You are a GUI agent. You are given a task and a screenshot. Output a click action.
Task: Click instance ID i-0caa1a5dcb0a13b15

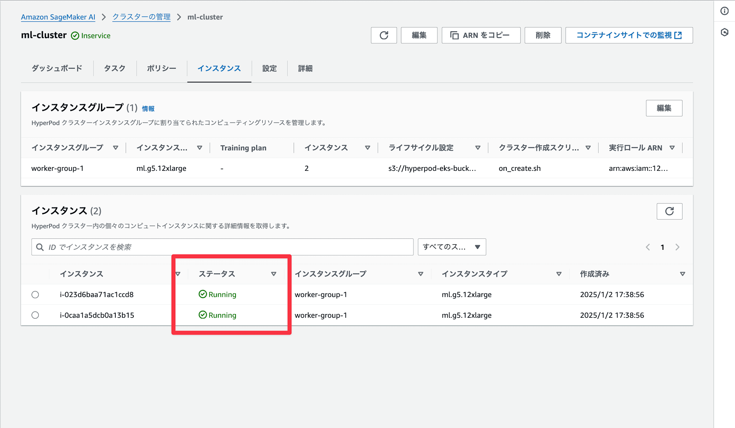[97, 315]
